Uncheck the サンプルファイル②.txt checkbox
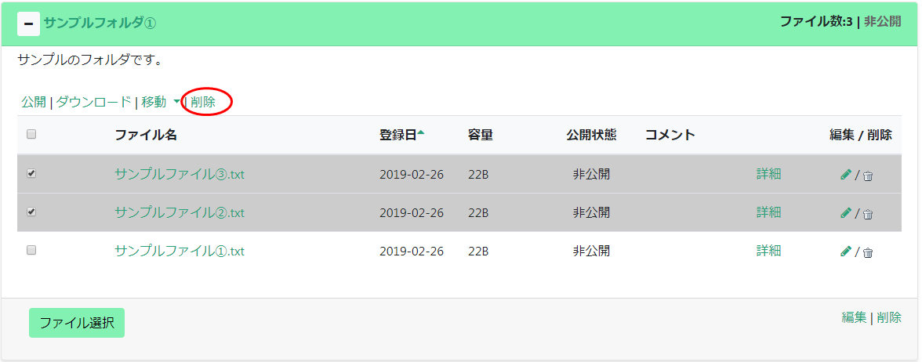The height and width of the screenshot is (362, 922). [31, 212]
